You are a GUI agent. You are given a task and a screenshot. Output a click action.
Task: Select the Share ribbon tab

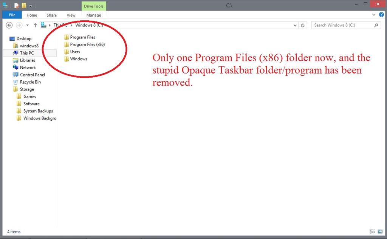(x=51, y=15)
